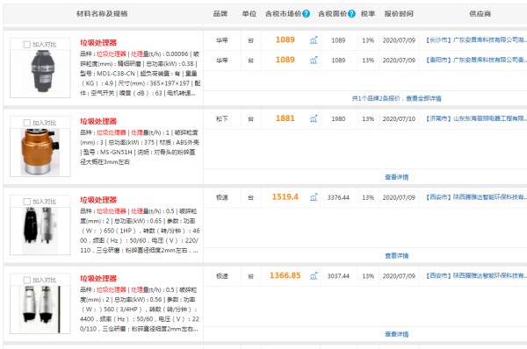Open 垃圾处理器 title of 0.65kW item
The width and height of the screenshot is (527, 349).
(x=98, y=200)
